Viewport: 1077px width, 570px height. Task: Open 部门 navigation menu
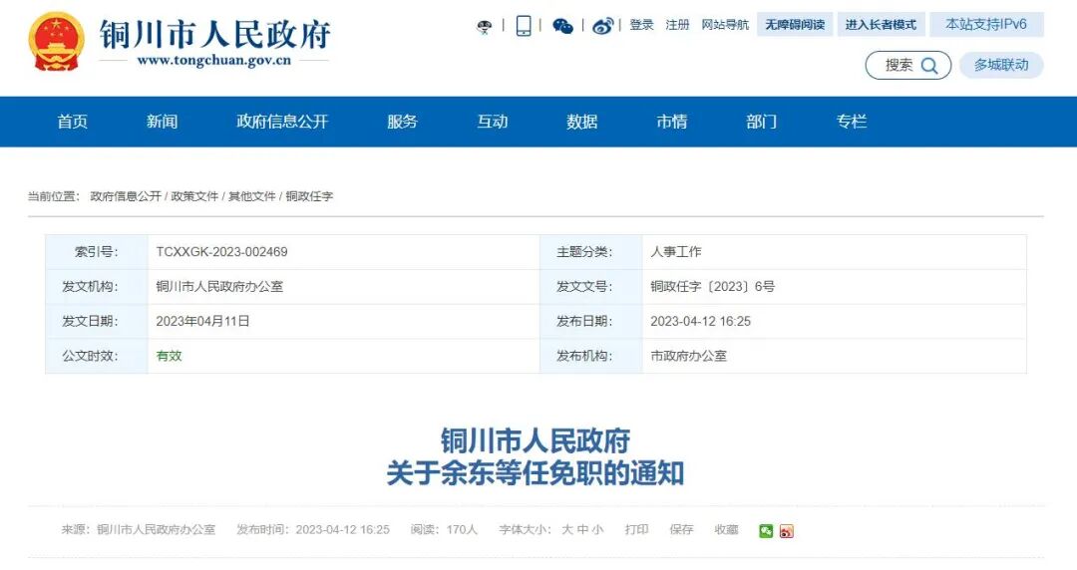(x=762, y=122)
